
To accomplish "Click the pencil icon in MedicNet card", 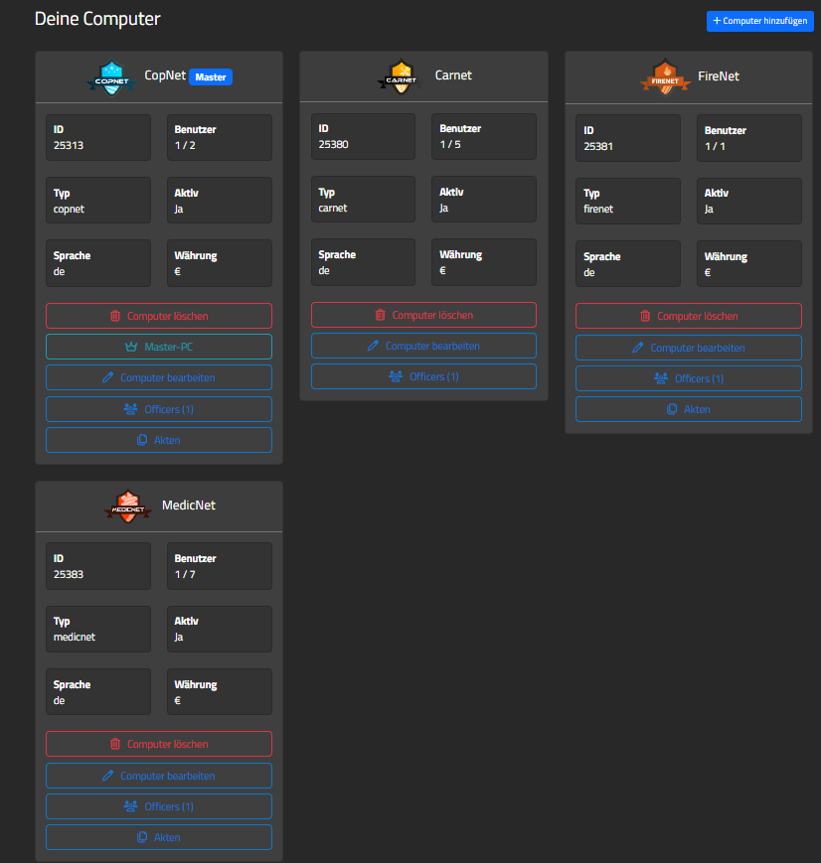I will coord(108,776).
